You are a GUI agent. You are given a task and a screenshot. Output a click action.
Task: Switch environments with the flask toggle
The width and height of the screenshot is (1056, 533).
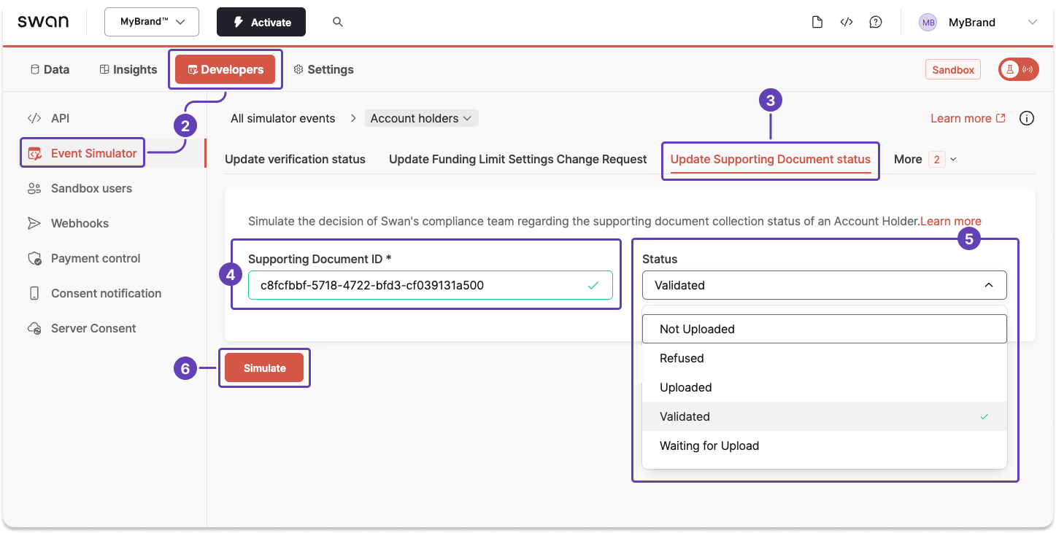(x=1018, y=69)
